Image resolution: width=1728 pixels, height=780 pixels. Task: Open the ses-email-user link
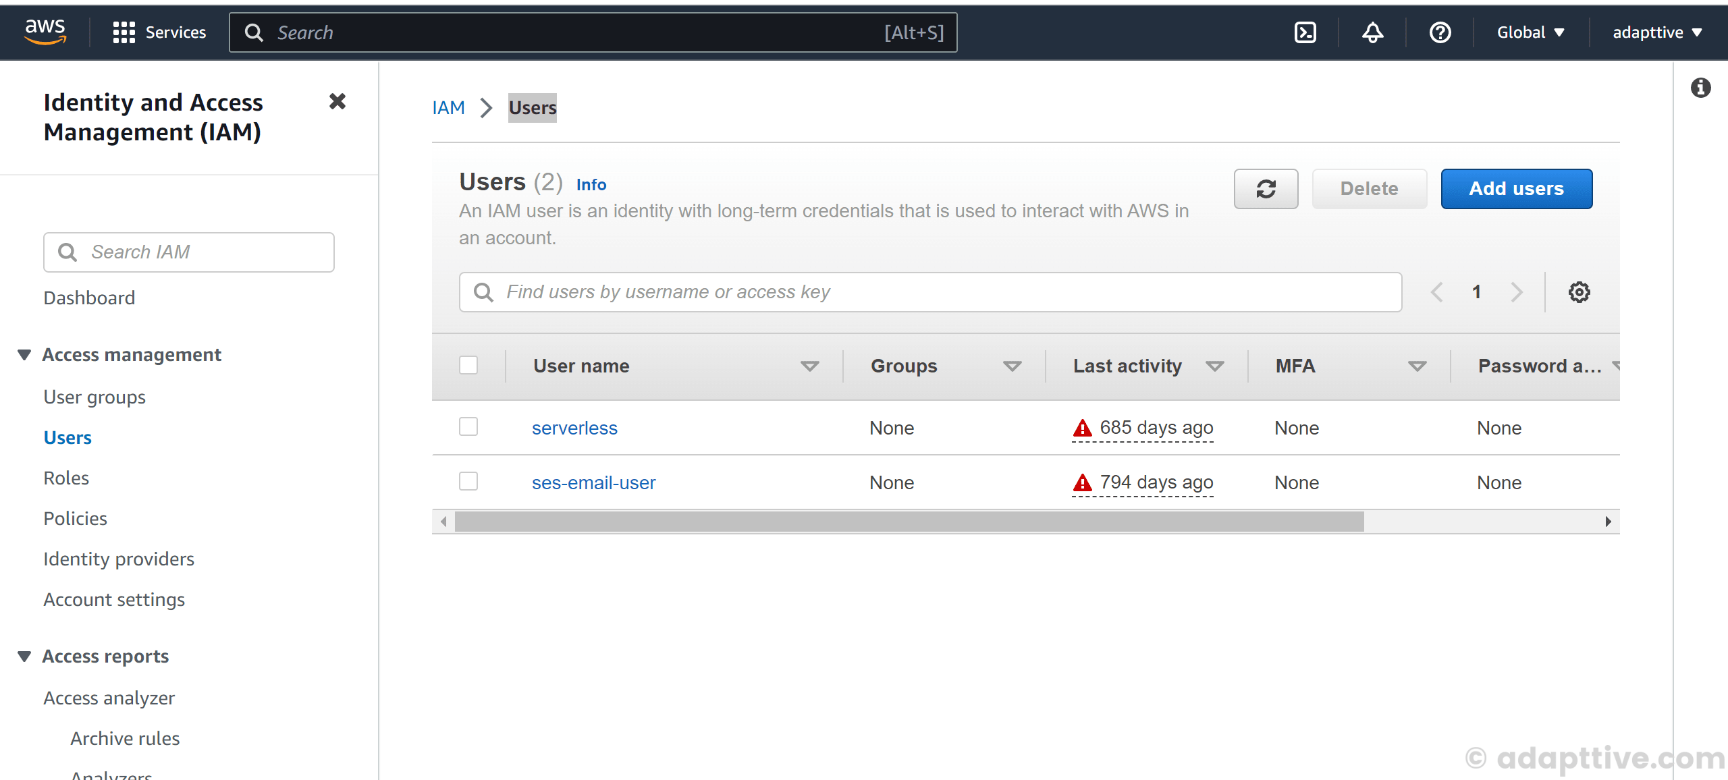coord(593,483)
